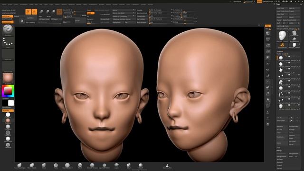Collapse the Subtool section header
This screenshot has height=171, width=304.
click(x=280, y=51)
